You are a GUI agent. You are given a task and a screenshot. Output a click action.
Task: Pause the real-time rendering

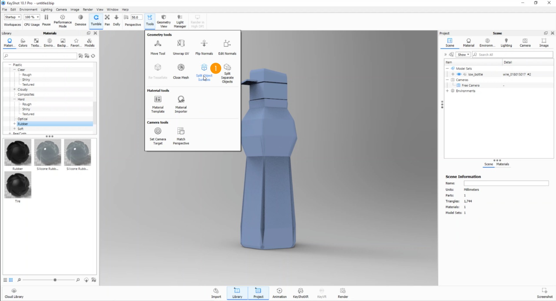point(46,19)
